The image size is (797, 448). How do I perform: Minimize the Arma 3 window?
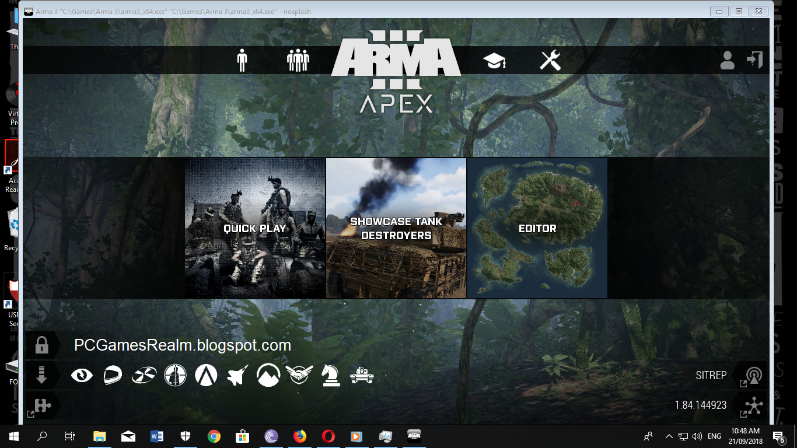click(x=719, y=10)
